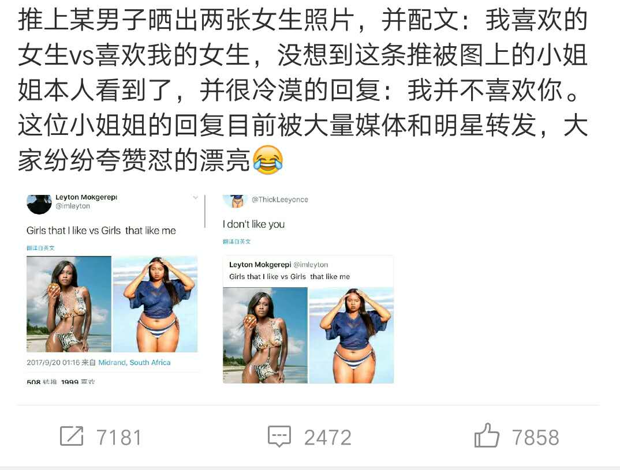
Task: Click the Midrand, South Africa location link
Action: [x=135, y=363]
